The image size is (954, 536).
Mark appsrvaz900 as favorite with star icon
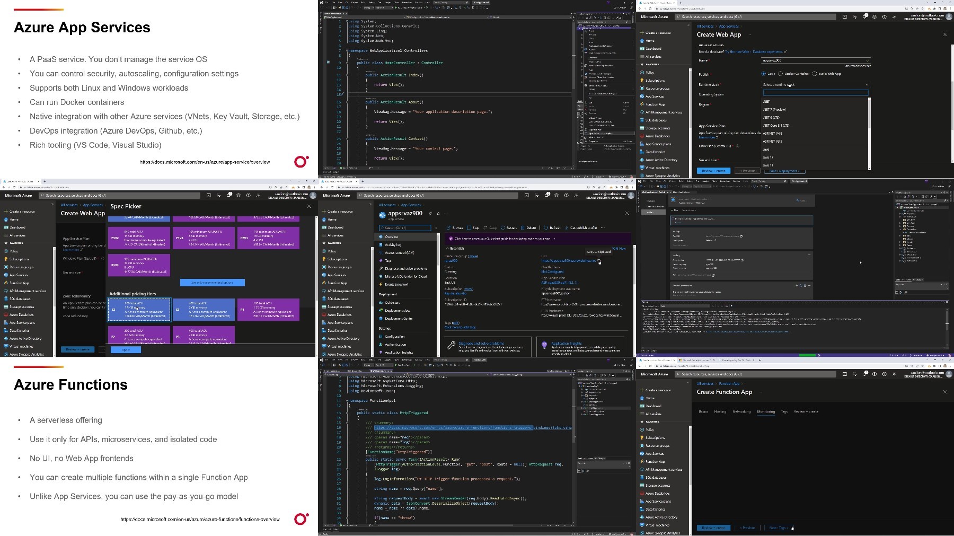click(438, 214)
